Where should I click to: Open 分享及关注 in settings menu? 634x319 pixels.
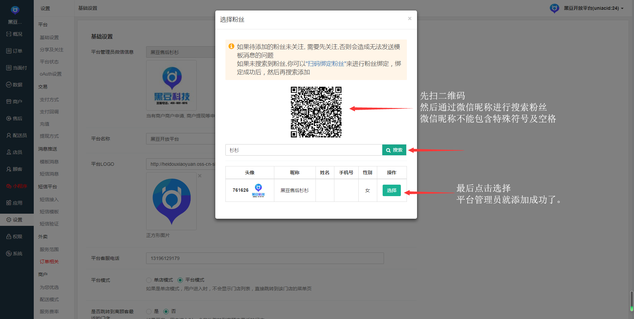52,50
